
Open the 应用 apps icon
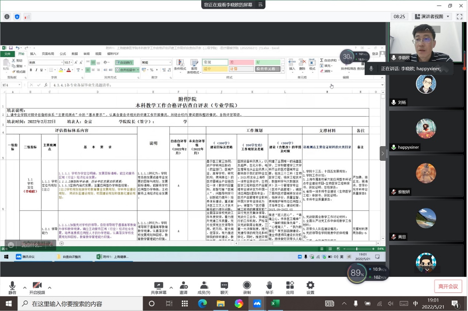pyautogui.click(x=290, y=287)
